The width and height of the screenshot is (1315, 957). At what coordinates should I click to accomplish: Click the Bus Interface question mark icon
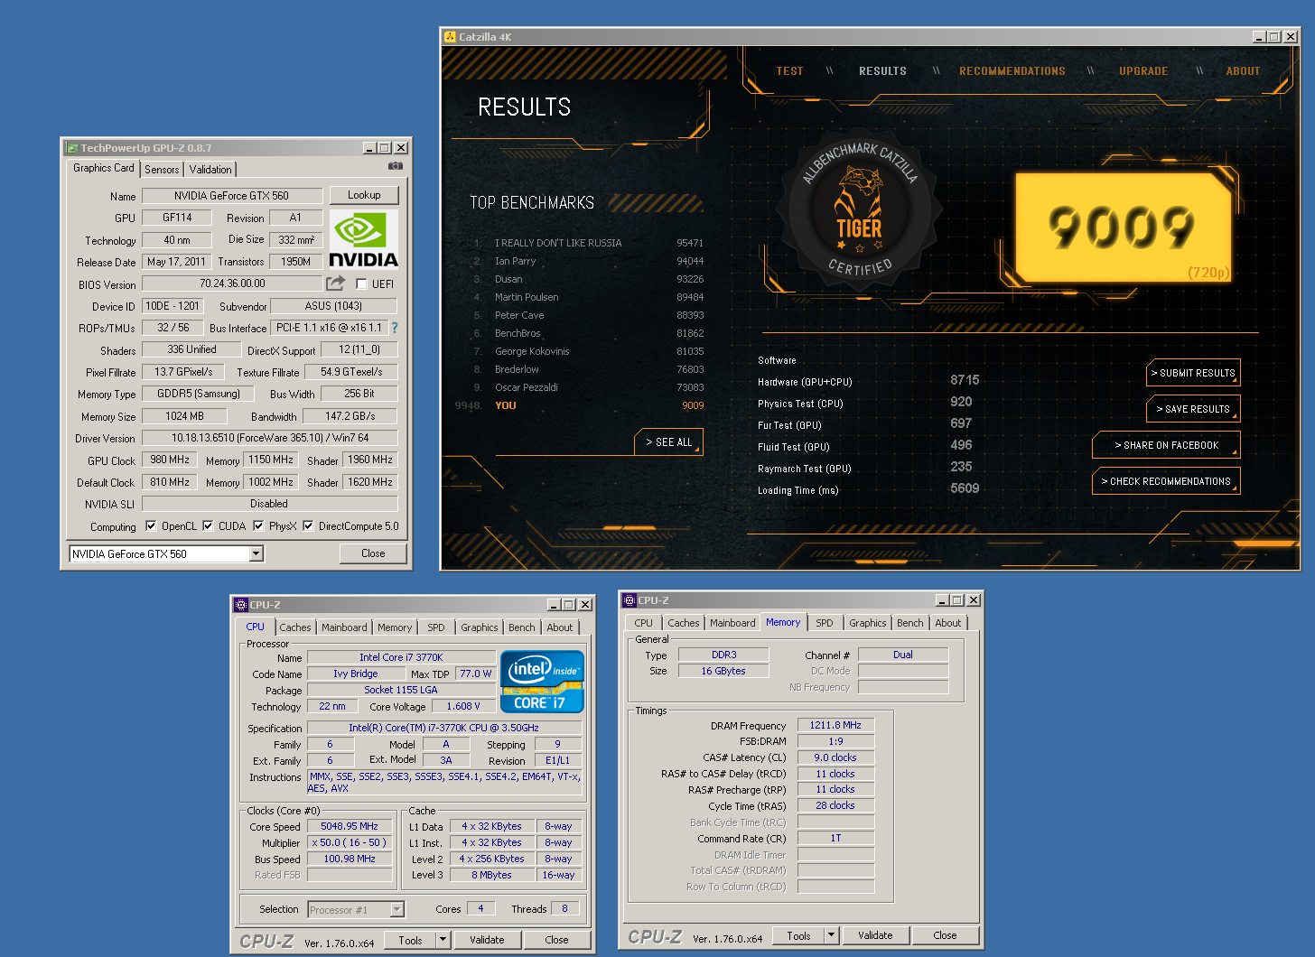395,328
